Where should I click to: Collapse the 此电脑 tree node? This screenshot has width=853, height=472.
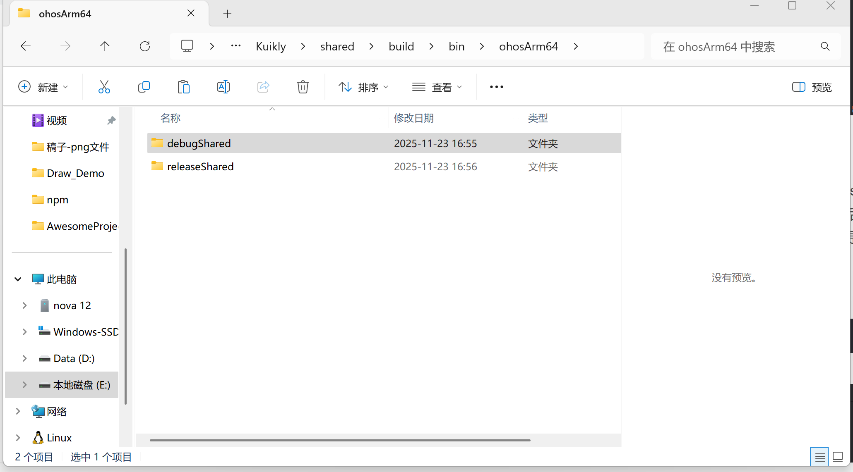[18, 279]
